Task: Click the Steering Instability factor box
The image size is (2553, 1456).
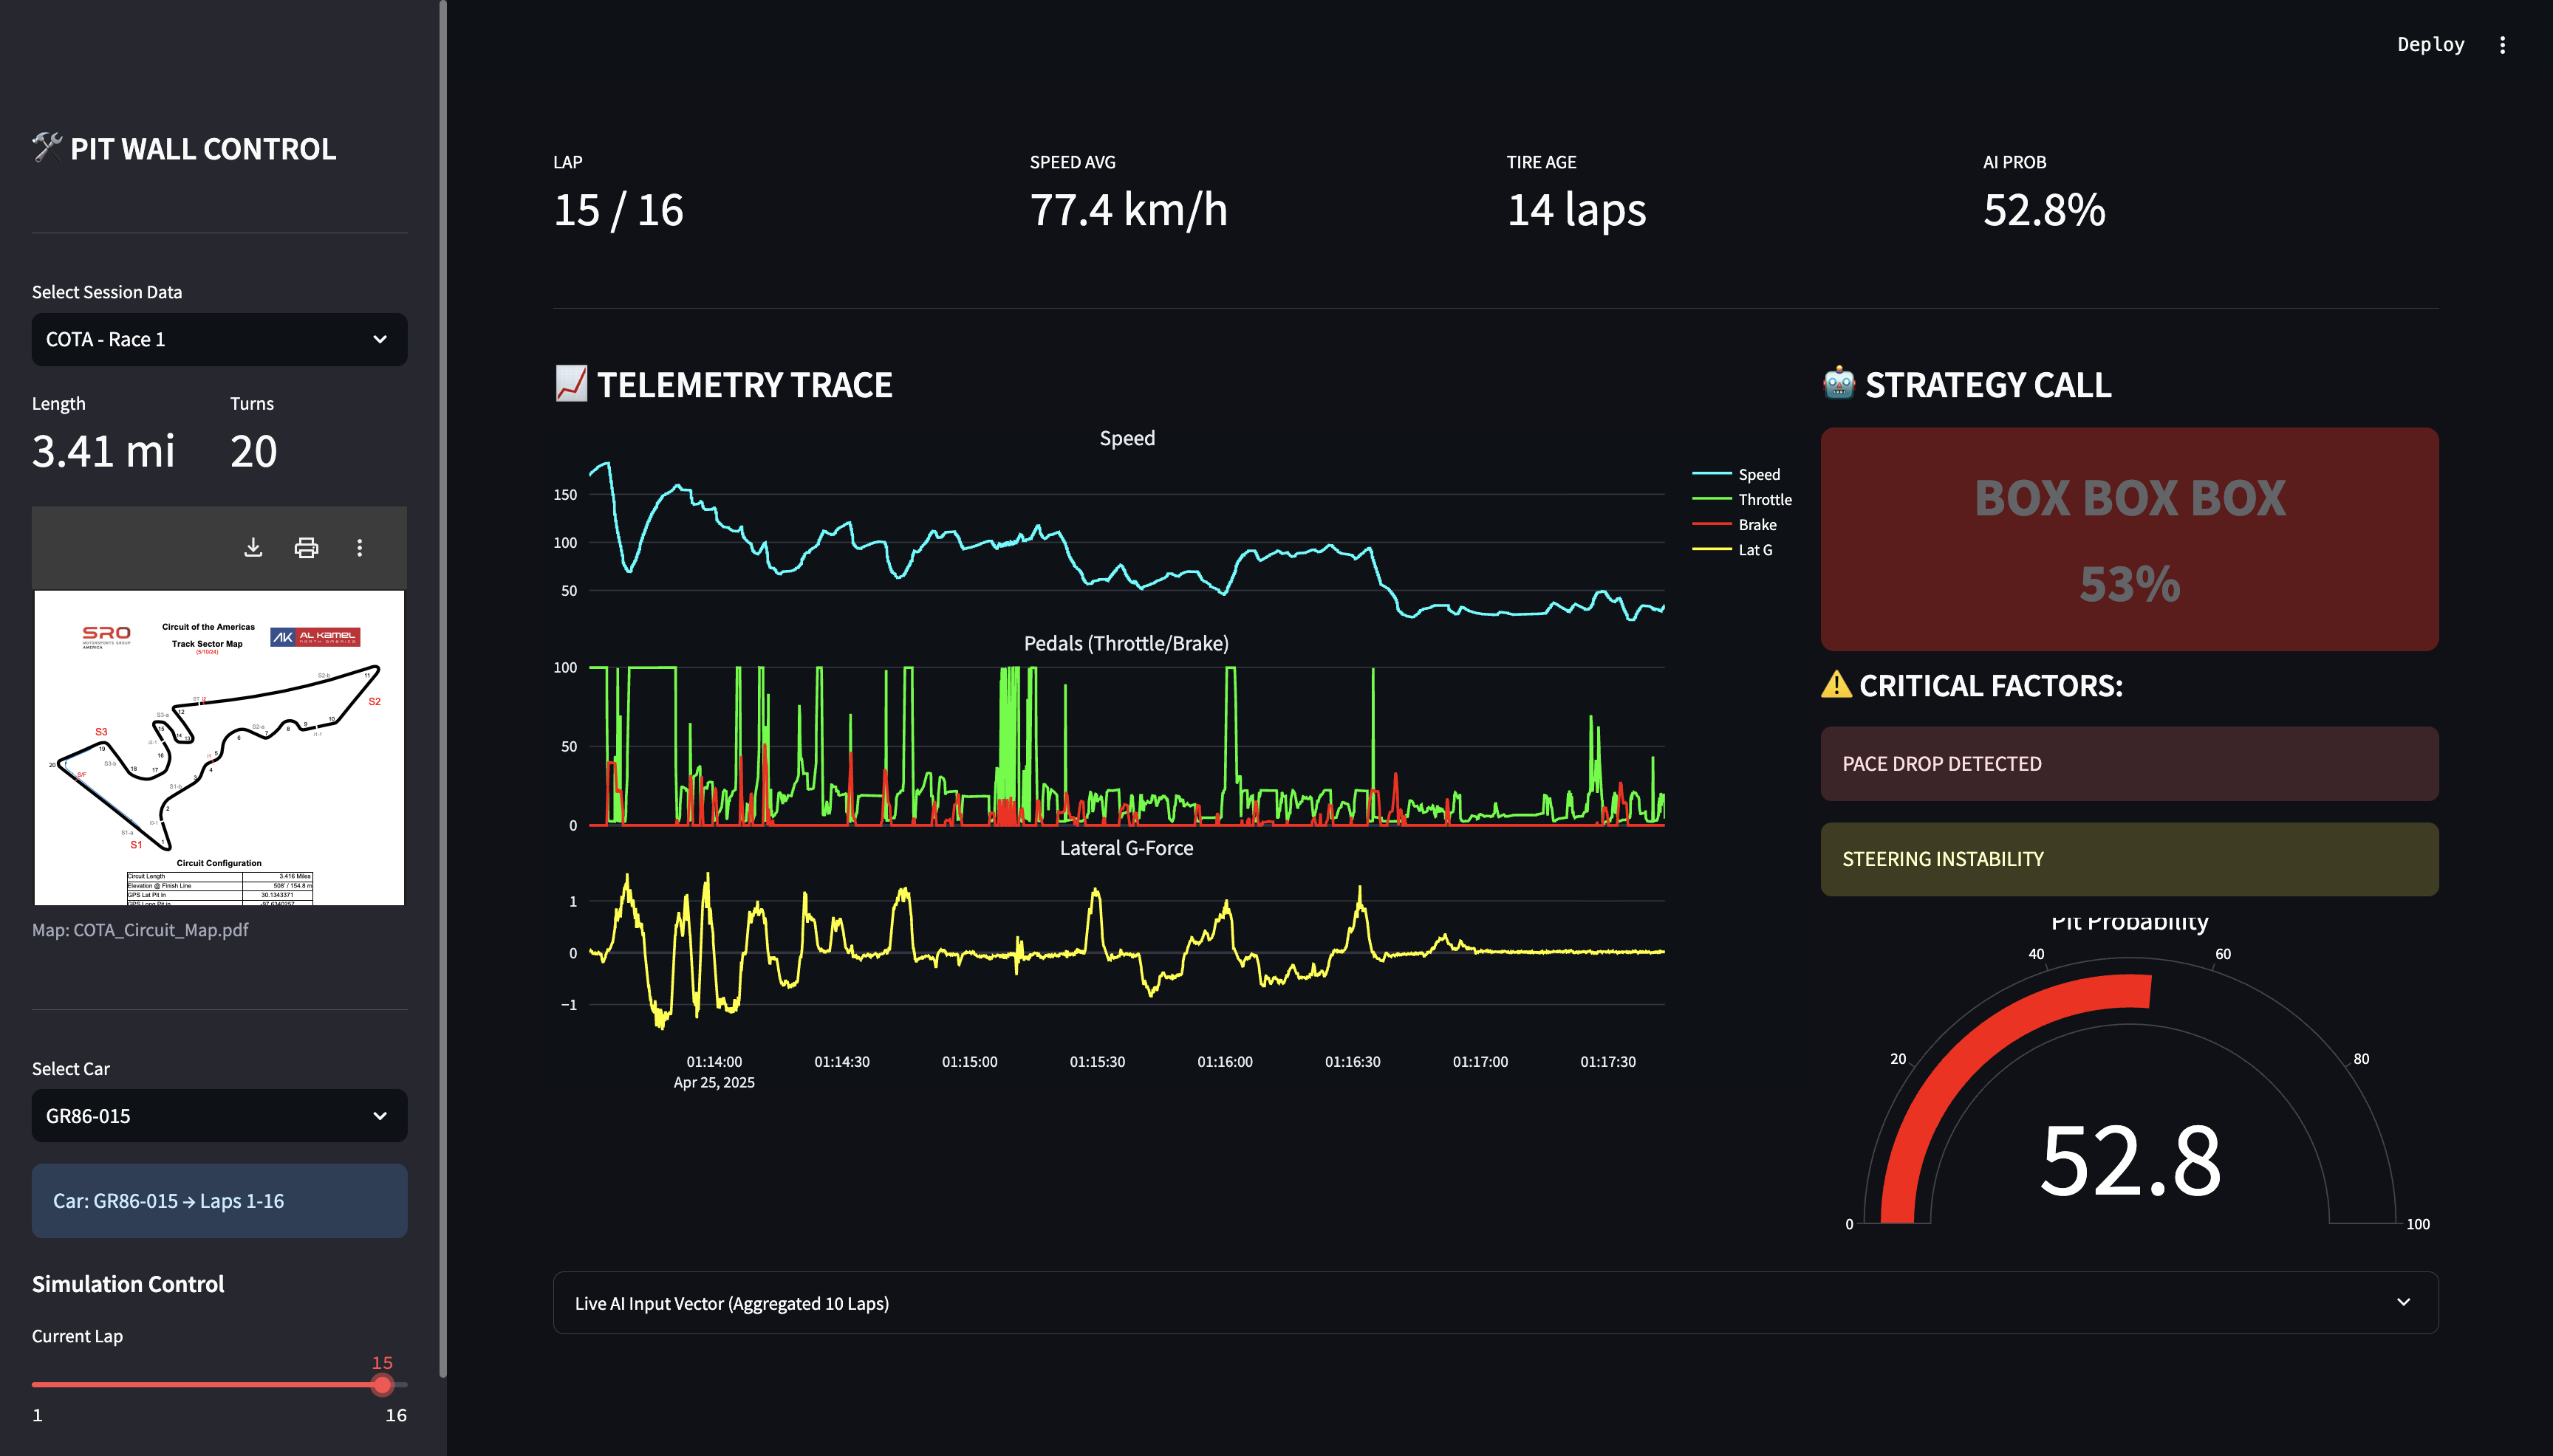Action: (x=2129, y=859)
